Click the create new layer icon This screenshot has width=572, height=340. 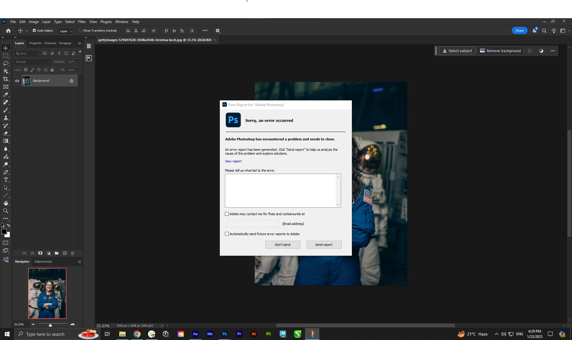tap(65, 253)
